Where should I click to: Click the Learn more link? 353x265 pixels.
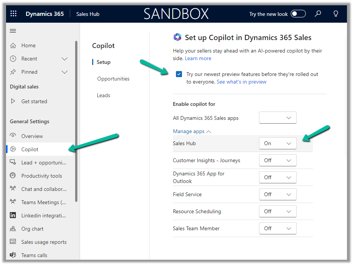pos(198,58)
